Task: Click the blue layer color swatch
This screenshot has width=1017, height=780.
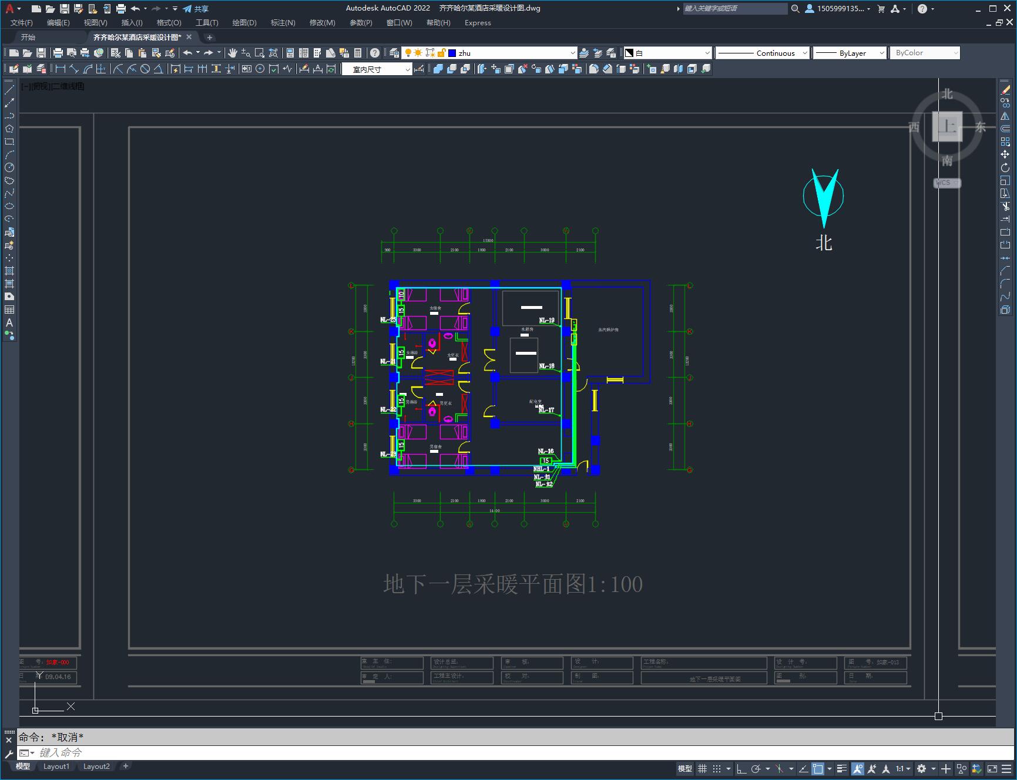Action: coord(452,53)
